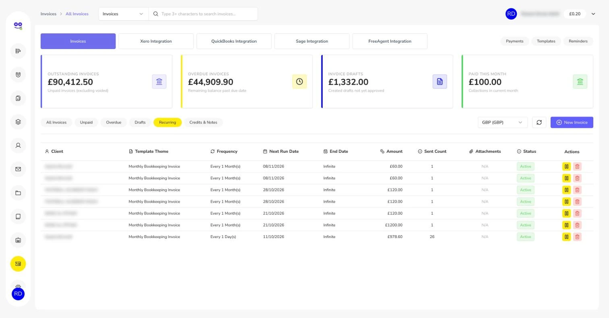609x318 pixels.
Task: Click the bank icon on the Outstanding Invoices card
Action: [159, 82]
